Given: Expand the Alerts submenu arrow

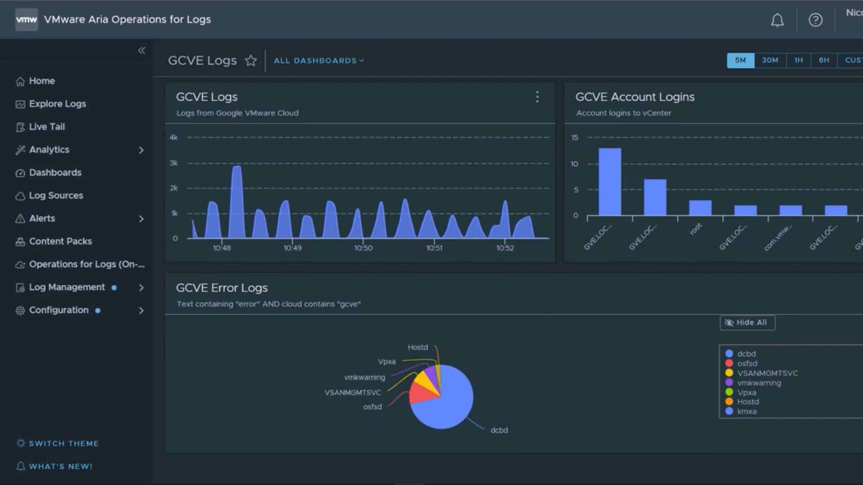Looking at the screenshot, I should pyautogui.click(x=141, y=219).
